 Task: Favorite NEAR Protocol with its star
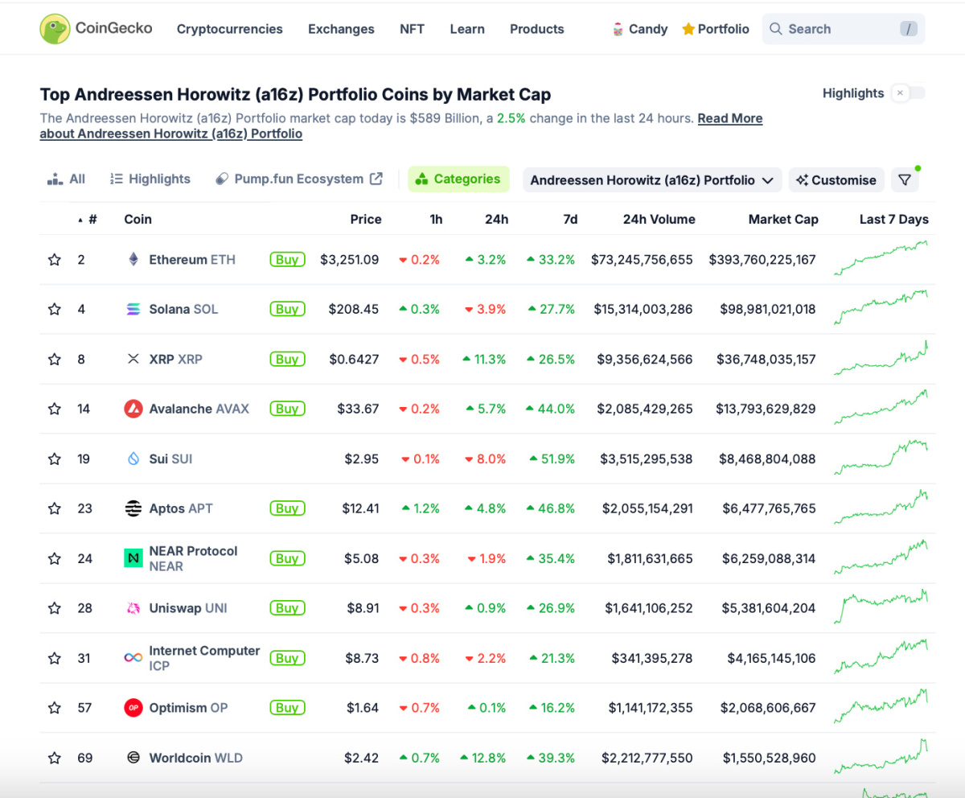[55, 558]
